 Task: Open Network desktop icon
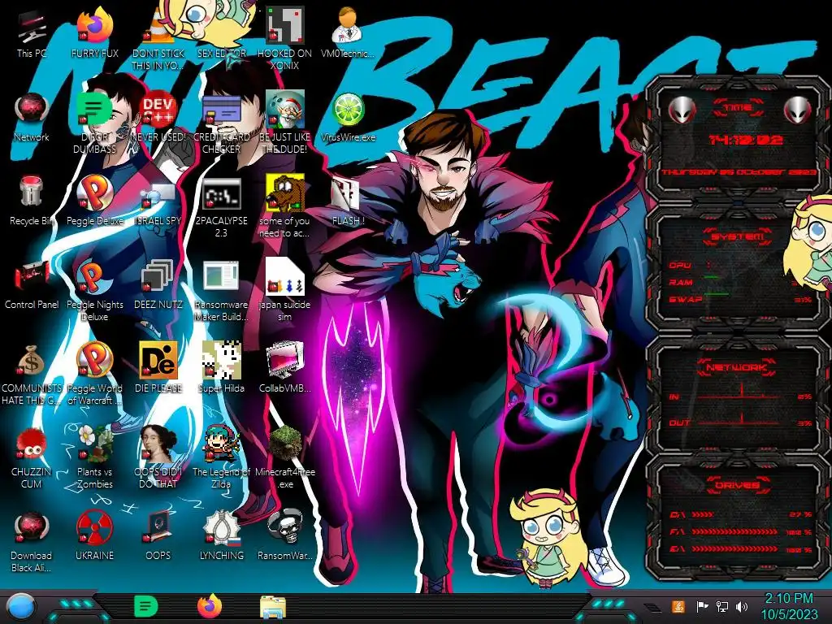tap(32, 117)
